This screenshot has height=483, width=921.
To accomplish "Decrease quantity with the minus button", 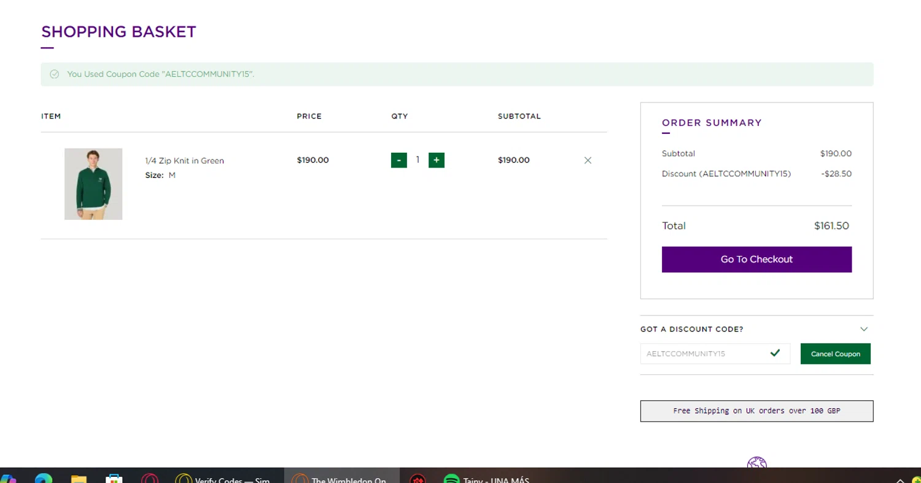I will pyautogui.click(x=399, y=160).
